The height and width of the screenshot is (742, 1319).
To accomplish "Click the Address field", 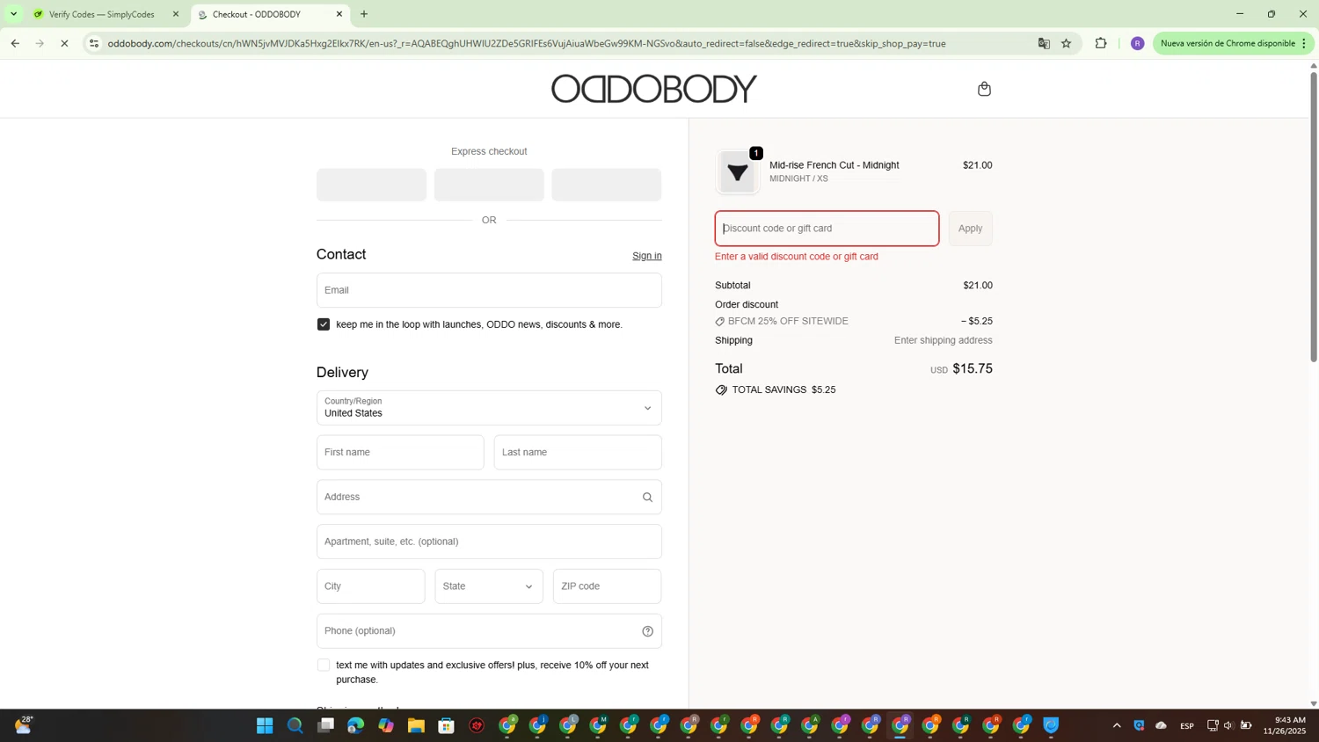I will click(489, 498).
